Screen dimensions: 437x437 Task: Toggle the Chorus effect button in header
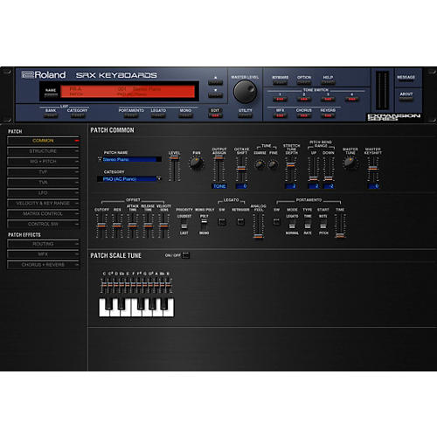304,115
